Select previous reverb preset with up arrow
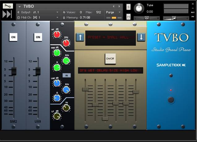This screenshot has width=197, height=142. coord(80,37)
